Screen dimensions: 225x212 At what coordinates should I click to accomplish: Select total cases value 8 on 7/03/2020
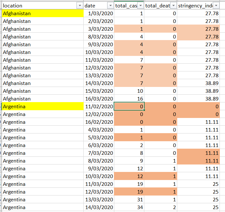129,153
